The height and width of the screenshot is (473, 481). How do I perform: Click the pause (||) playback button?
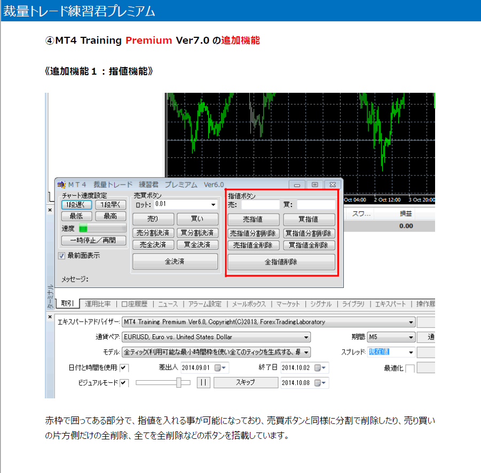(x=203, y=382)
